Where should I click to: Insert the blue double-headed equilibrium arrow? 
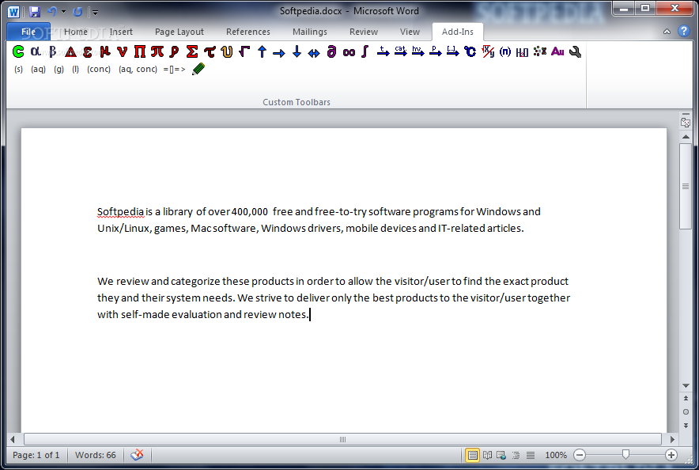pos(314,54)
